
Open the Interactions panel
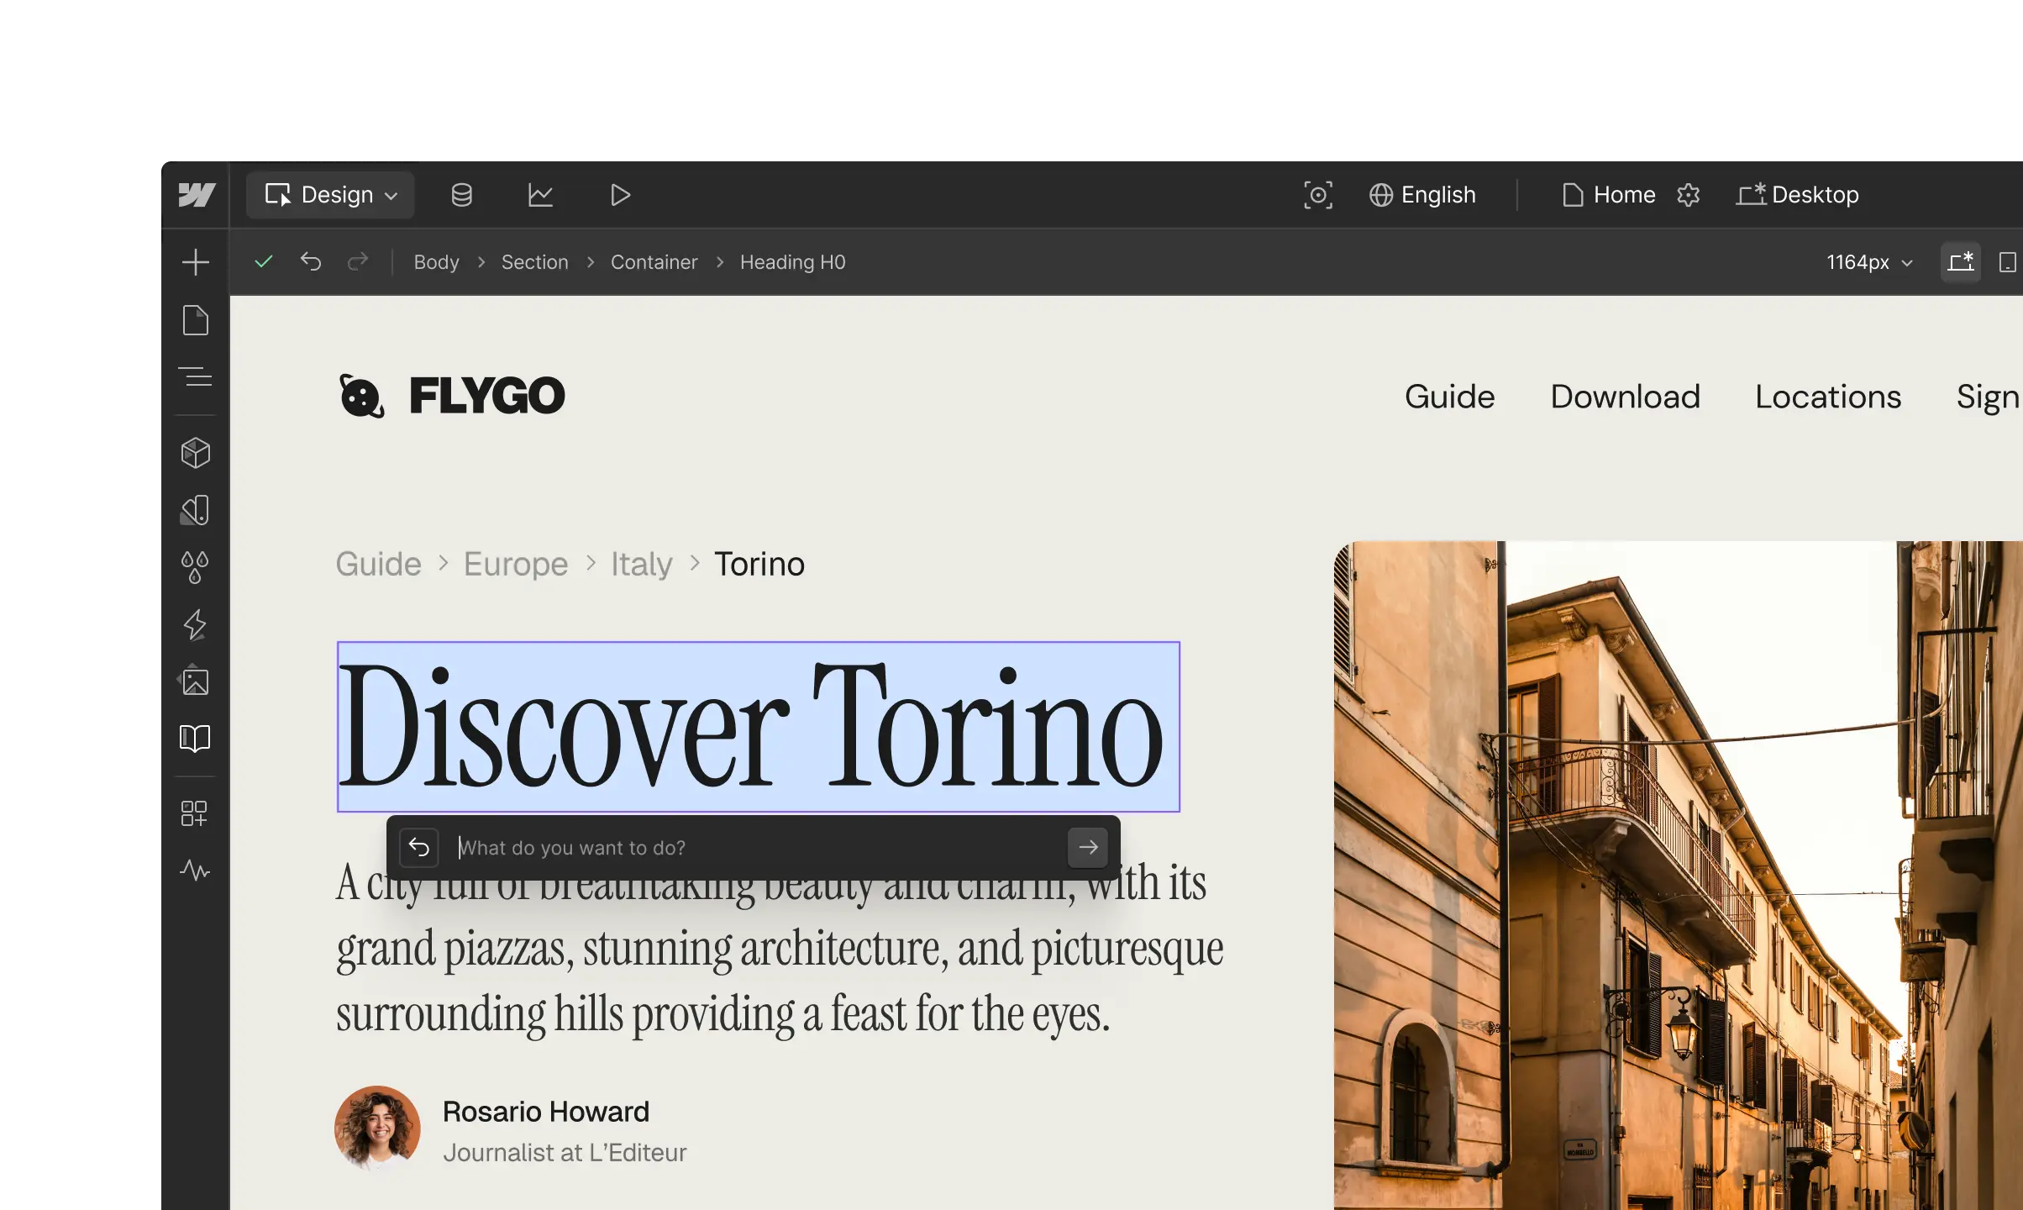(x=195, y=624)
